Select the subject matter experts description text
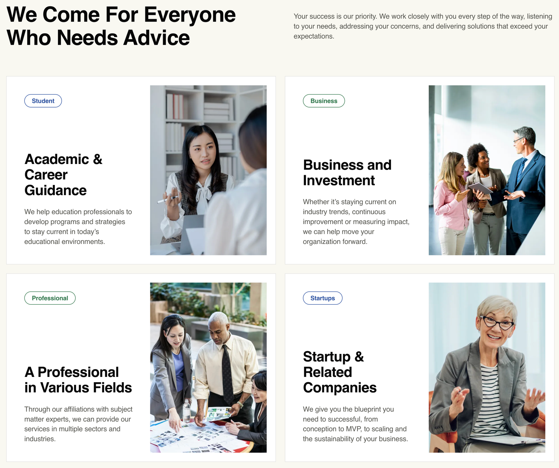The width and height of the screenshot is (559, 468). pyautogui.click(x=78, y=424)
